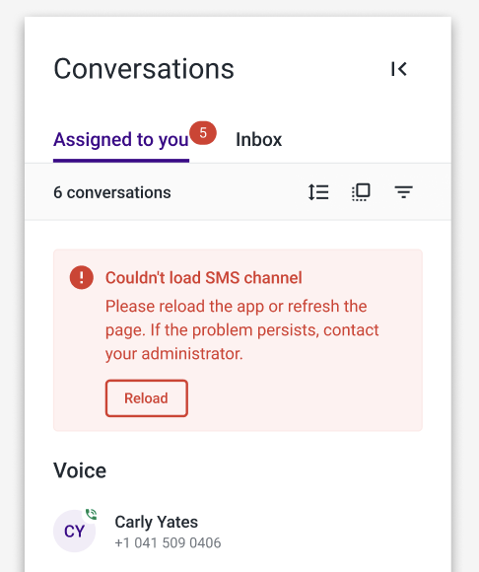Viewport: 479px width, 572px height.
Task: Click the reload instructions error text
Action: pyautogui.click(x=242, y=329)
